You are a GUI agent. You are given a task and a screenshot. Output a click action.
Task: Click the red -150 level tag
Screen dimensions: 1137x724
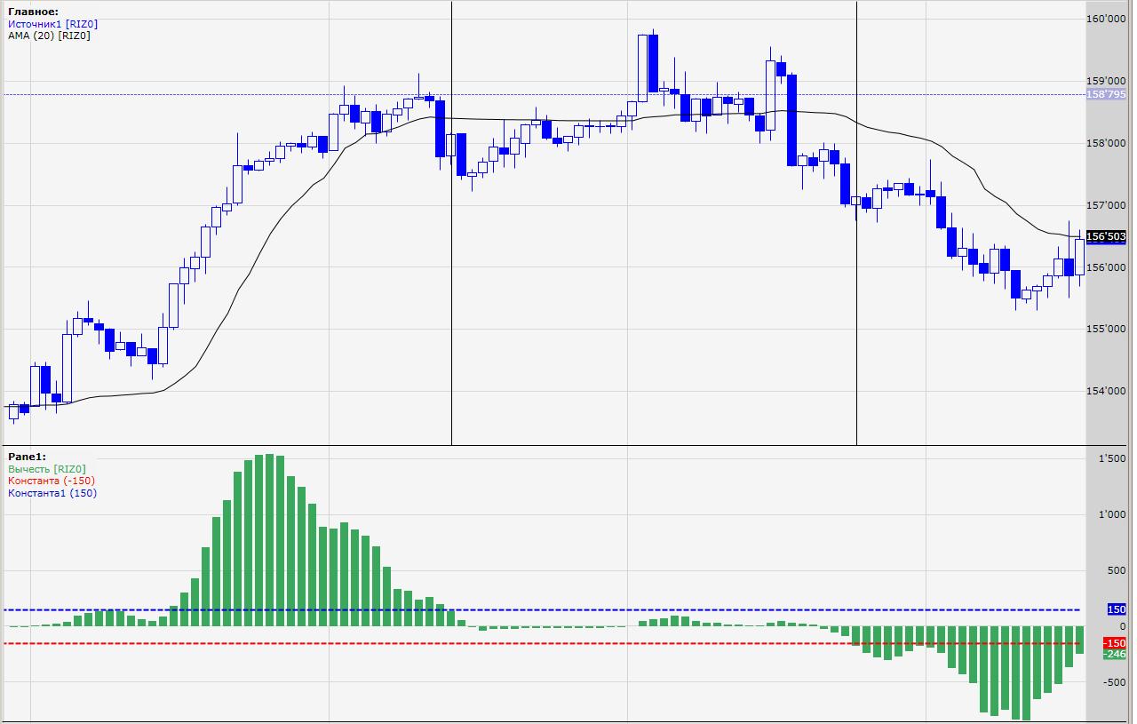click(1115, 643)
